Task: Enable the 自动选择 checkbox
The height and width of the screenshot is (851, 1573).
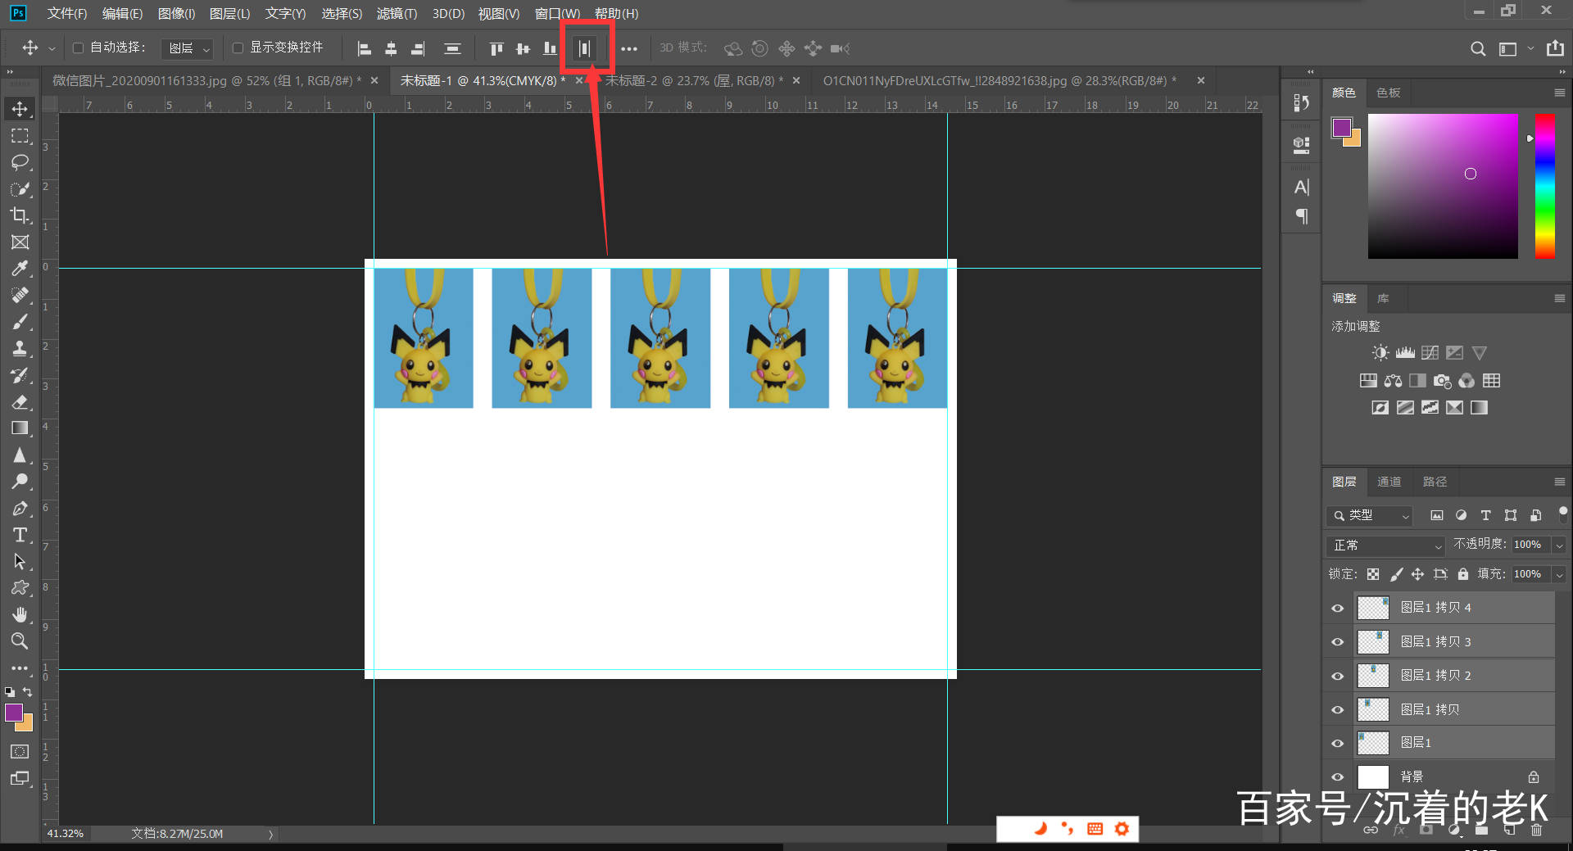Action: 79,48
